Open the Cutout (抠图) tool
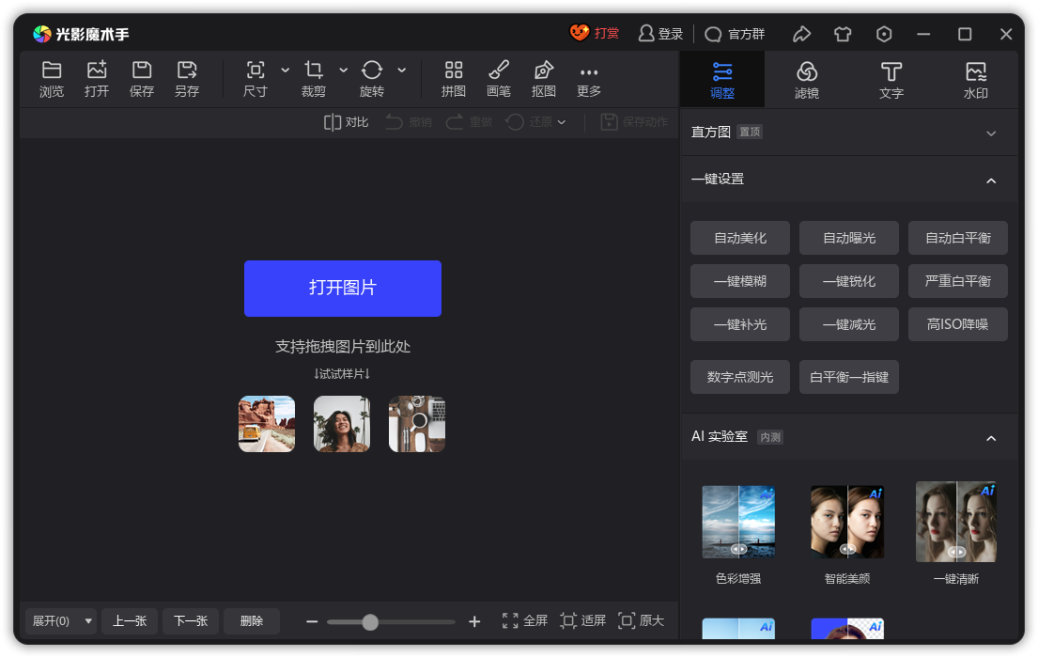This screenshot has width=1038, height=658. (544, 70)
